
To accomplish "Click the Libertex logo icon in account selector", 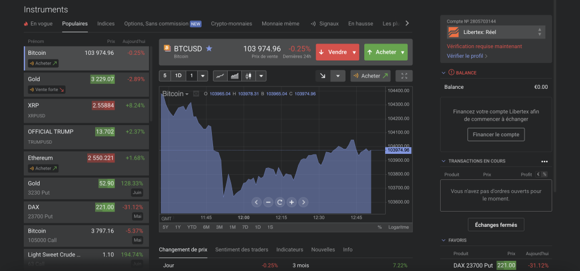I will 453,32.
